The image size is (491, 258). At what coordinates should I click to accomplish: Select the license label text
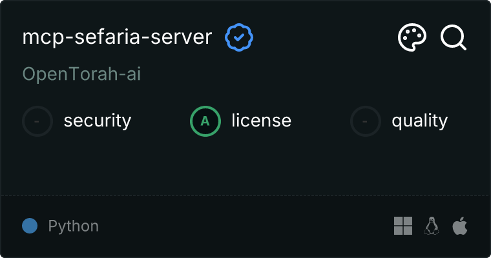[261, 121]
